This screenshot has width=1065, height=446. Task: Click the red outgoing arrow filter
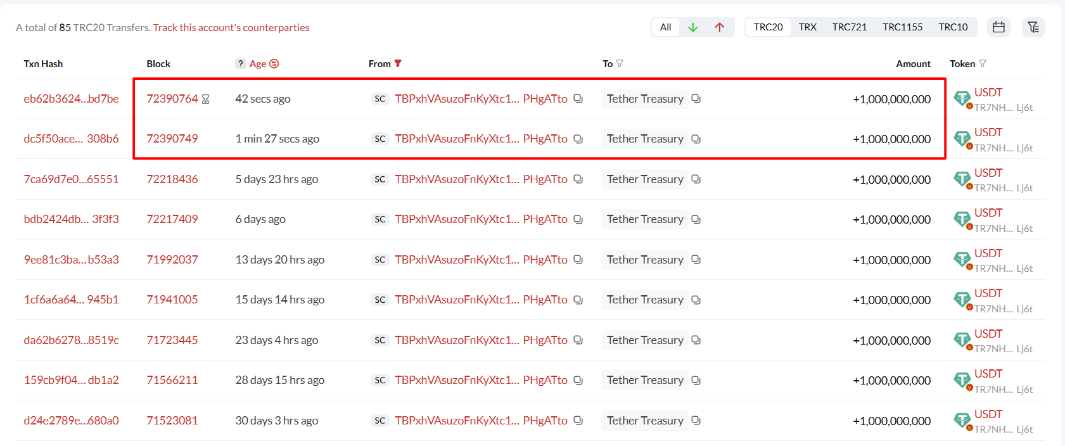[719, 27]
